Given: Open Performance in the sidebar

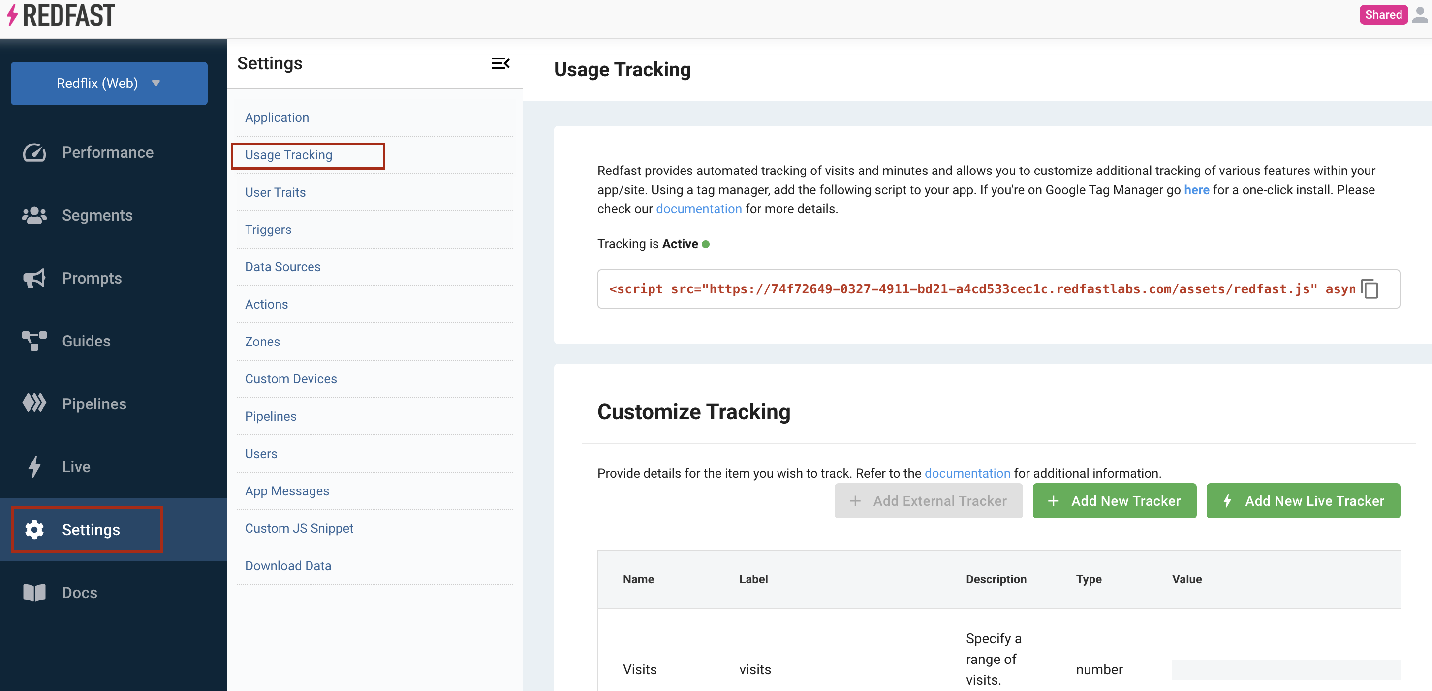Looking at the screenshot, I should pyautogui.click(x=107, y=152).
